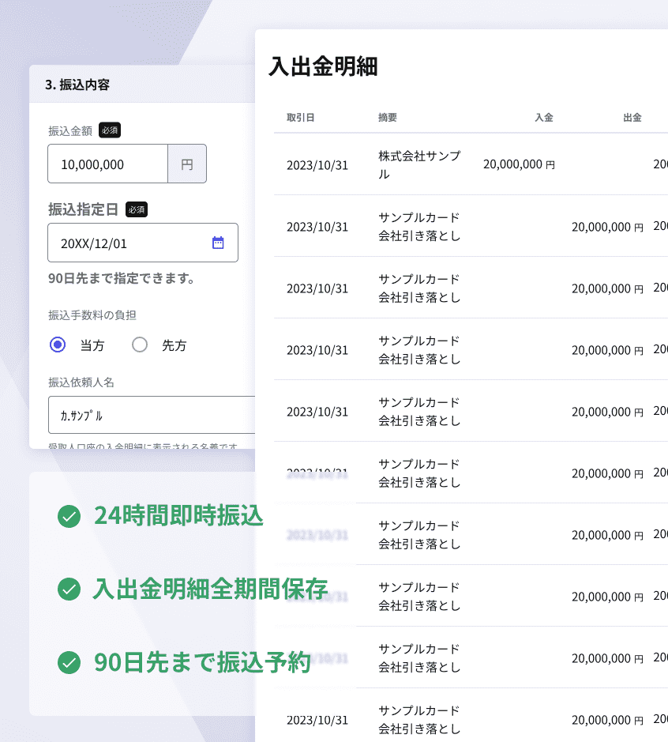668x742 pixels.
Task: Click 入出金明細全期間保存 feature text
Action: (210, 589)
